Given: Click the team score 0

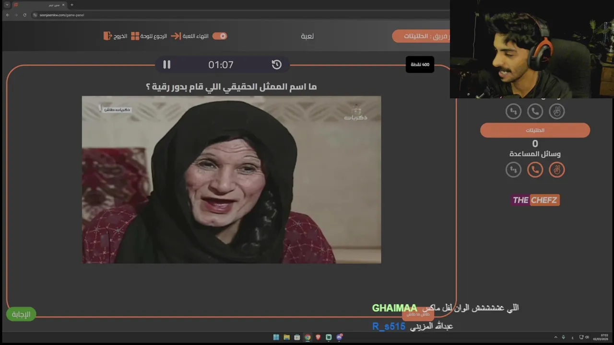Looking at the screenshot, I should point(535,143).
